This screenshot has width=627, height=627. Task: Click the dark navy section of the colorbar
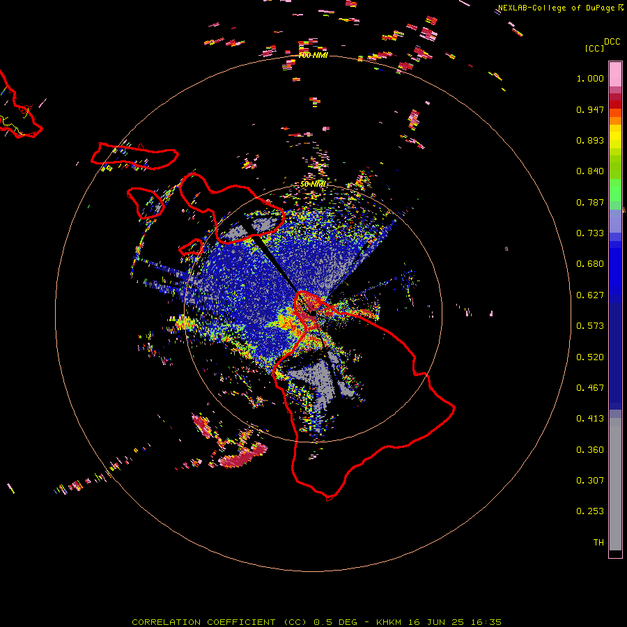(615, 356)
